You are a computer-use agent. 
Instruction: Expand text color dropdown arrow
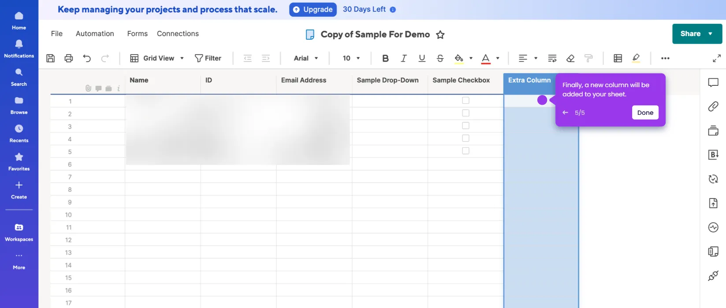(x=498, y=58)
